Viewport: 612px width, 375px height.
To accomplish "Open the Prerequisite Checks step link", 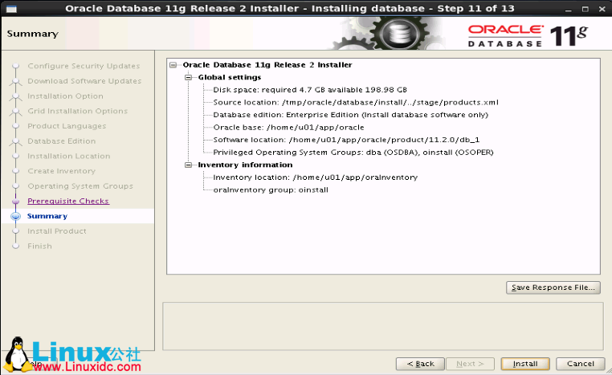I will coord(68,201).
